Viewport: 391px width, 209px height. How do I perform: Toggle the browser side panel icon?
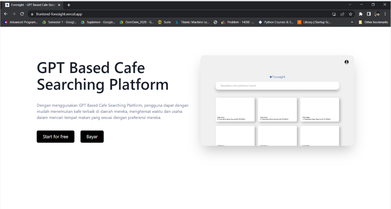[x=369, y=14]
